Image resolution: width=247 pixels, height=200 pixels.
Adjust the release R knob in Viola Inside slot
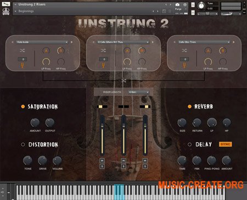point(61,50)
